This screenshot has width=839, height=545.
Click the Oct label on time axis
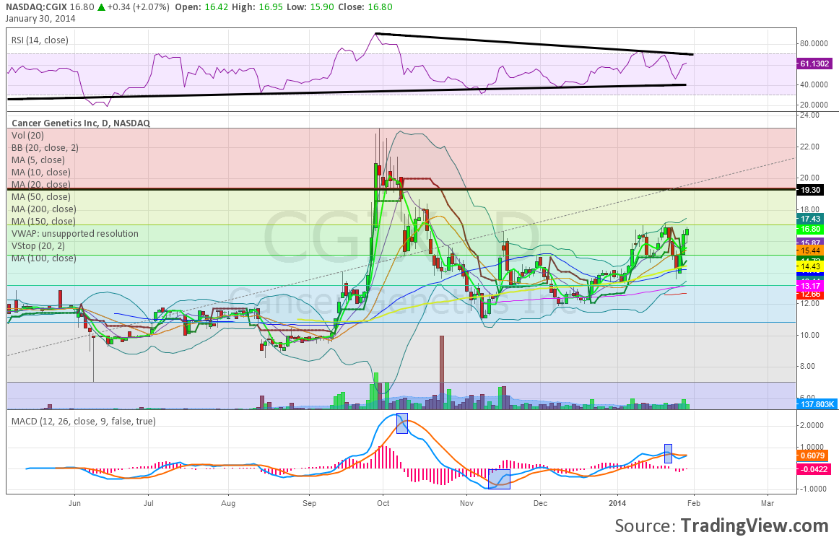[383, 503]
